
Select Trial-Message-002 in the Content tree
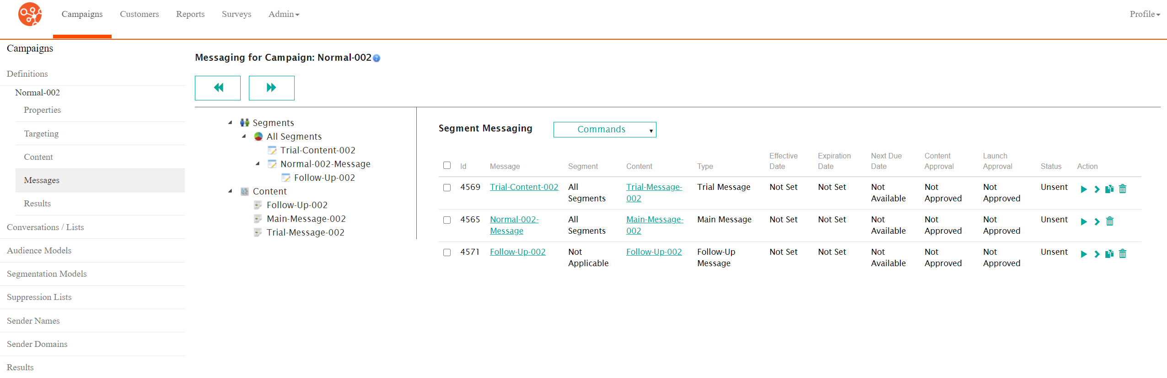coord(305,232)
